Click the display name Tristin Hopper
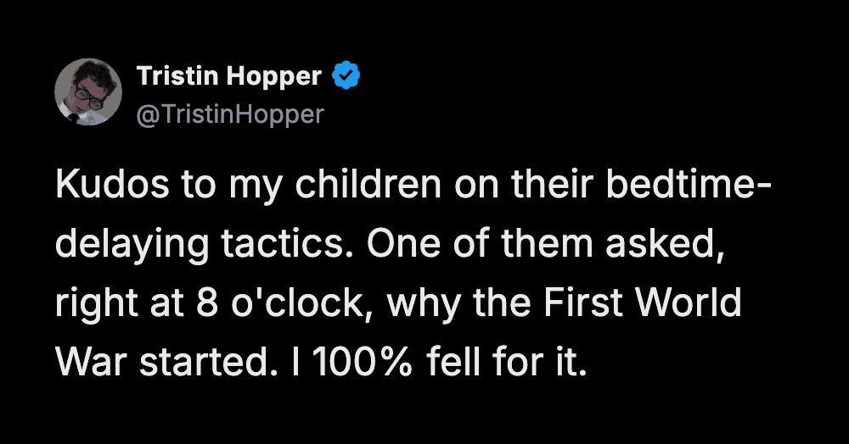The height and width of the screenshot is (444, 849). (229, 77)
